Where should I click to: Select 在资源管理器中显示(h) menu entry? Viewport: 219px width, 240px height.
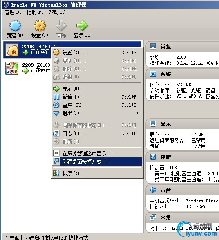[97, 153]
